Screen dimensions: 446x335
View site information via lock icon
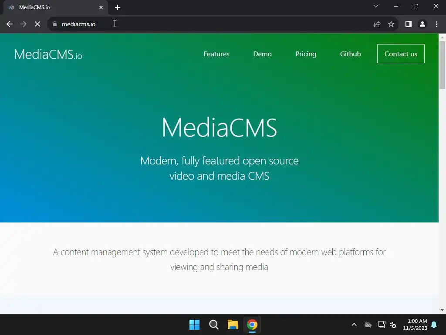[55, 24]
